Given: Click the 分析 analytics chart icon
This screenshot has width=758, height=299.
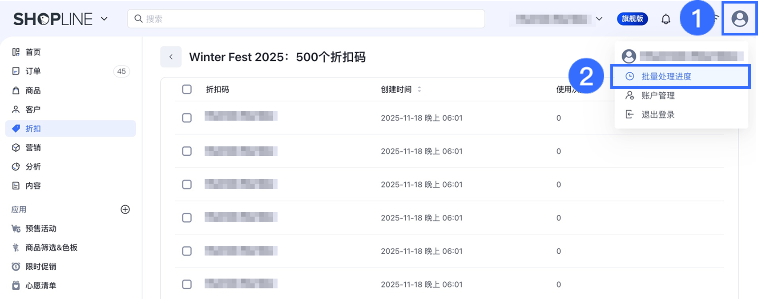Looking at the screenshot, I should [16, 167].
